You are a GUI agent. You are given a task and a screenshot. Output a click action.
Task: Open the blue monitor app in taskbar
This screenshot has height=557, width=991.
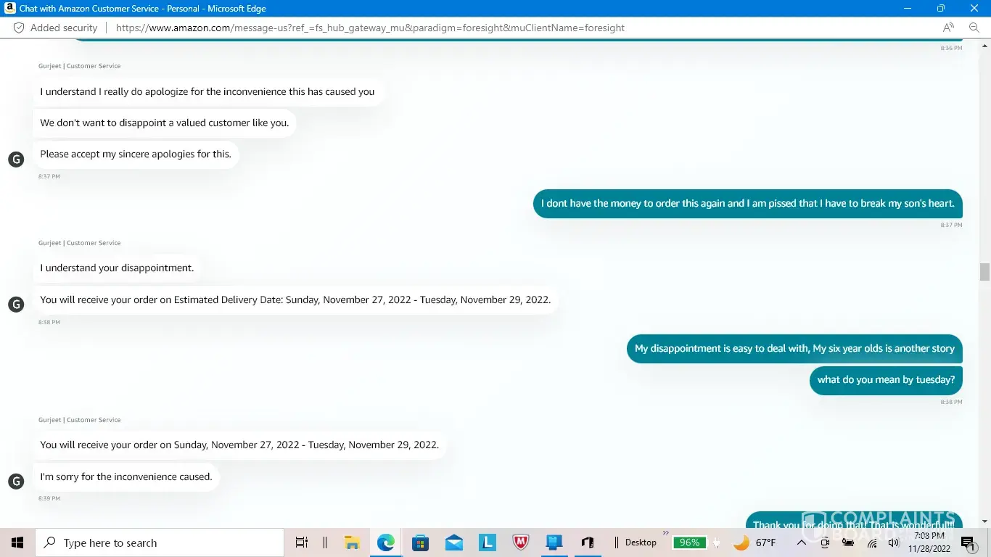pos(554,542)
